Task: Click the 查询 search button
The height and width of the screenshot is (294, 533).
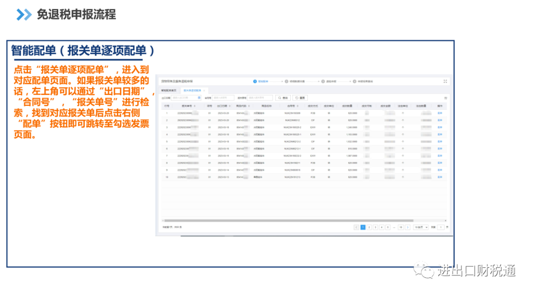Action: (283, 98)
